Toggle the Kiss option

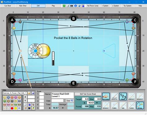click(x=123, y=105)
